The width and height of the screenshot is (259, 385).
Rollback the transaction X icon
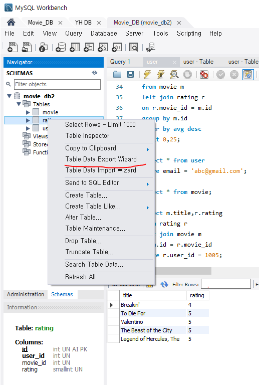234,74
